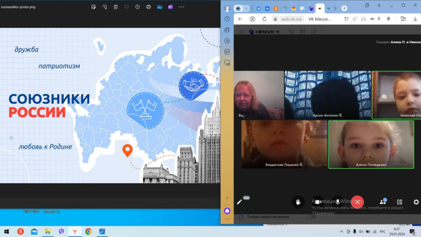Open a new browser tab

(x=344, y=8)
